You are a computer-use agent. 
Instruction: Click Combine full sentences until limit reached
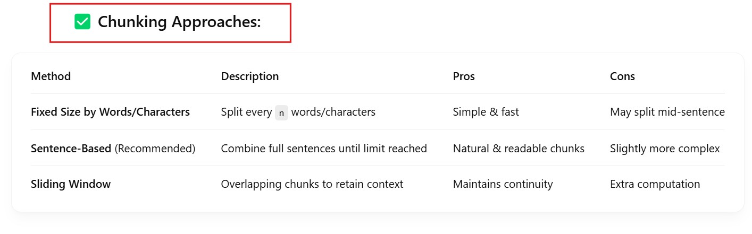pos(324,149)
